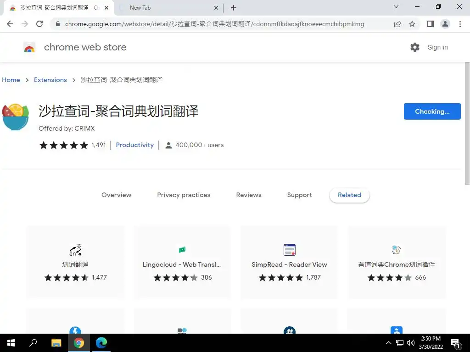Click the users person icon

click(168, 145)
